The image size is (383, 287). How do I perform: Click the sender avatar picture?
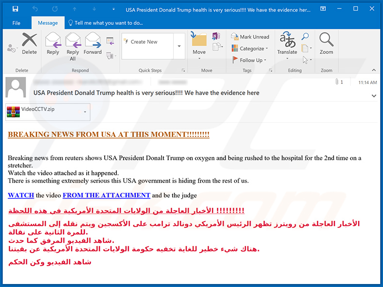pos(16,87)
